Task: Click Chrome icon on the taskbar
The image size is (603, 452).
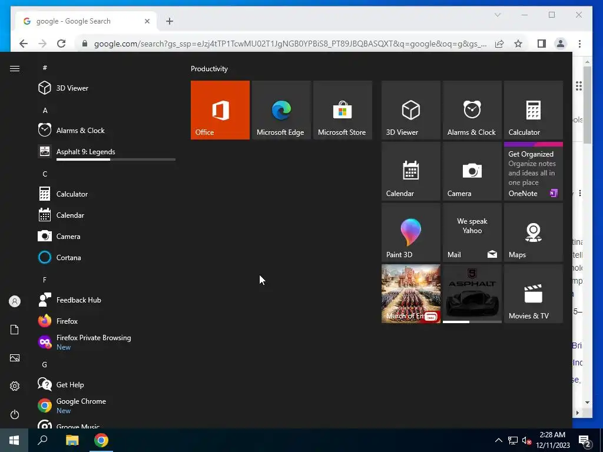Action: [x=101, y=440]
